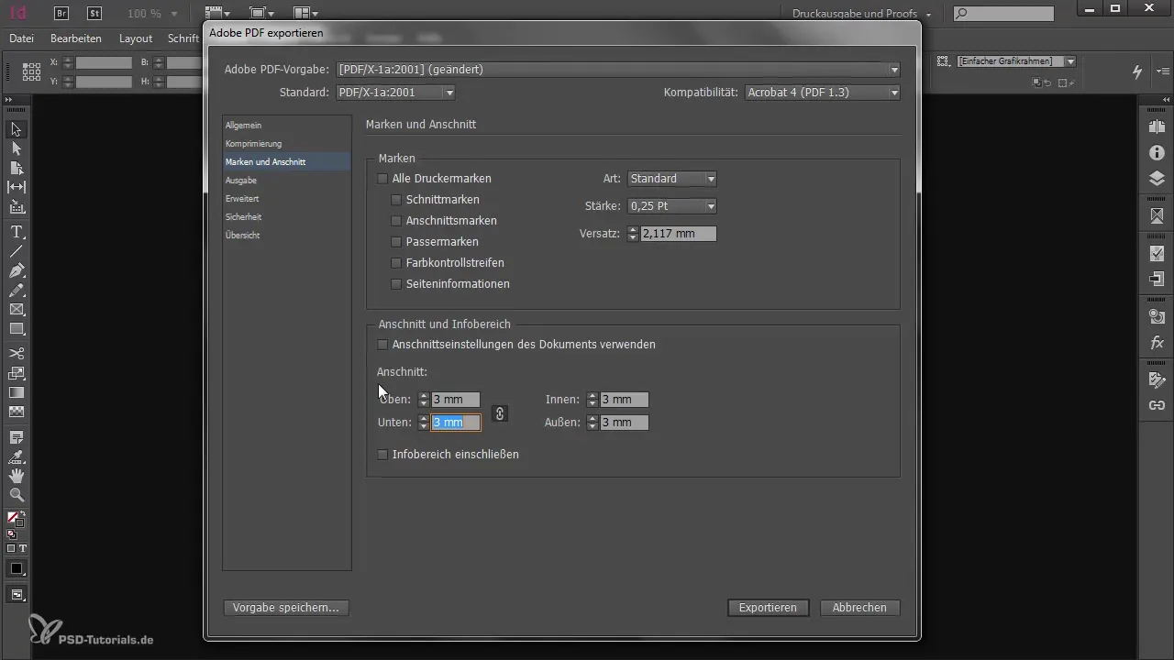Click Vorgabe speichern button

click(x=286, y=608)
